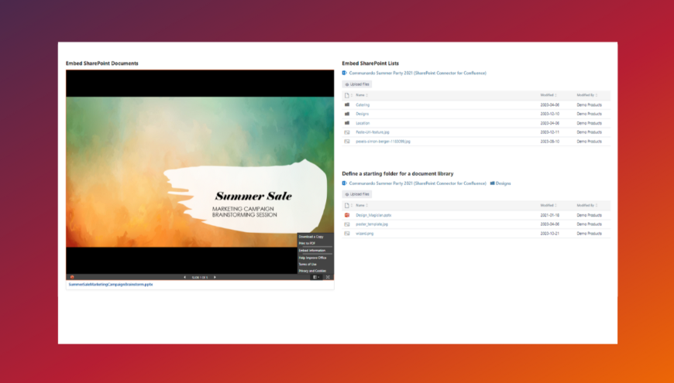Click folder icon in the Designs list row
Image resolution: width=674 pixels, height=383 pixels.
point(347,114)
